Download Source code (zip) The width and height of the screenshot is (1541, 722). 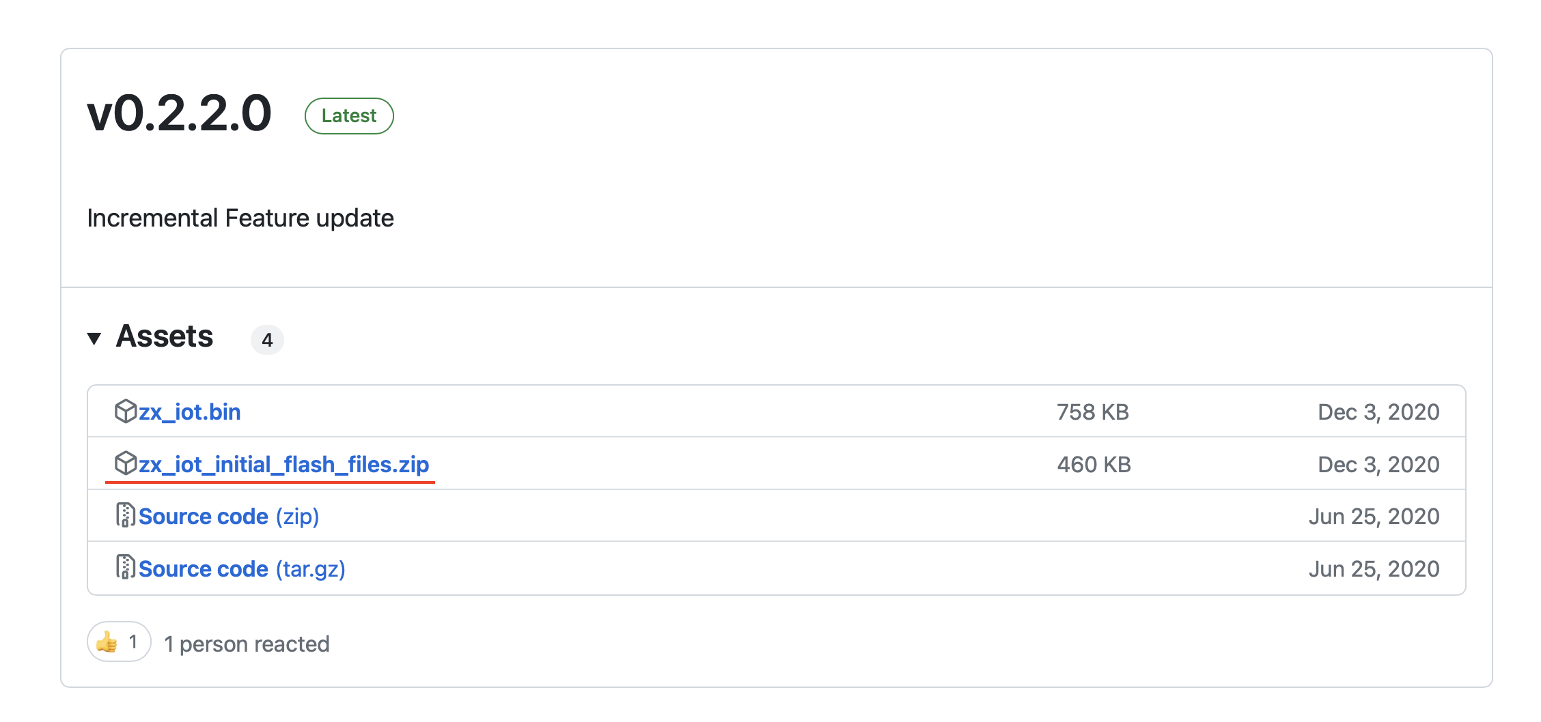(x=229, y=517)
